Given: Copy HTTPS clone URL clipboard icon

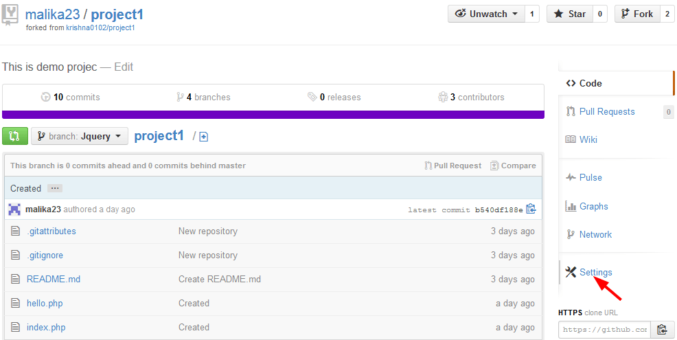Looking at the screenshot, I should click(x=663, y=330).
